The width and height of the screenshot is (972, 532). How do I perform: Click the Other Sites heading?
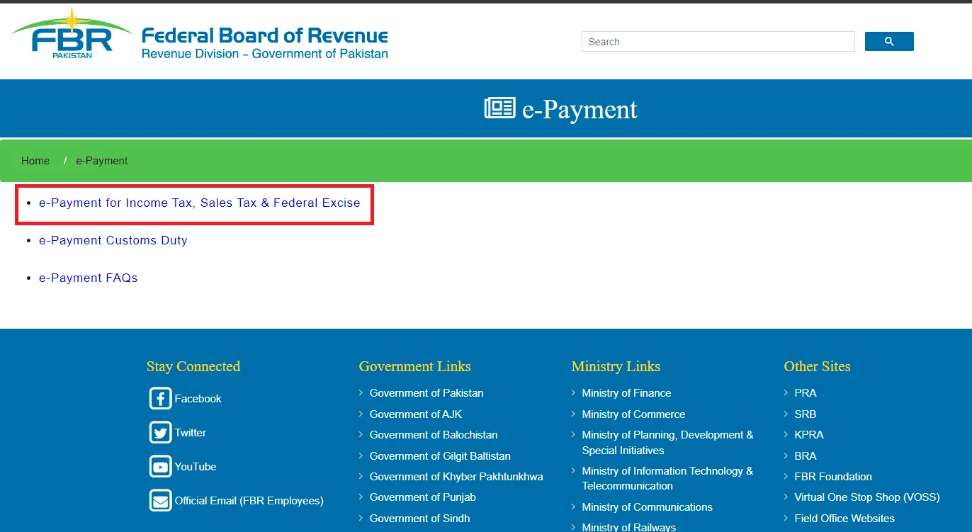817,366
